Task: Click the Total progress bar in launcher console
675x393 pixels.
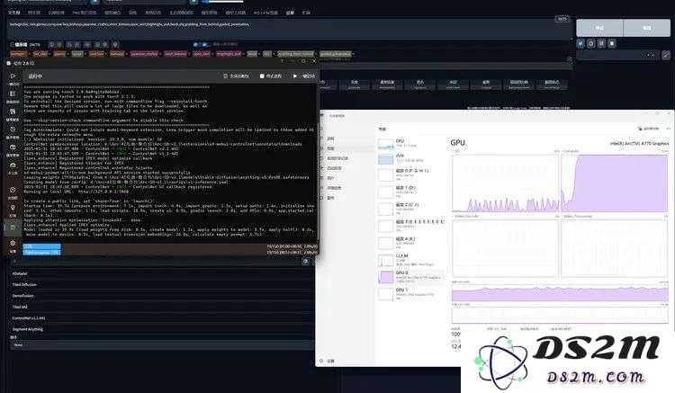Action: [x=41, y=253]
